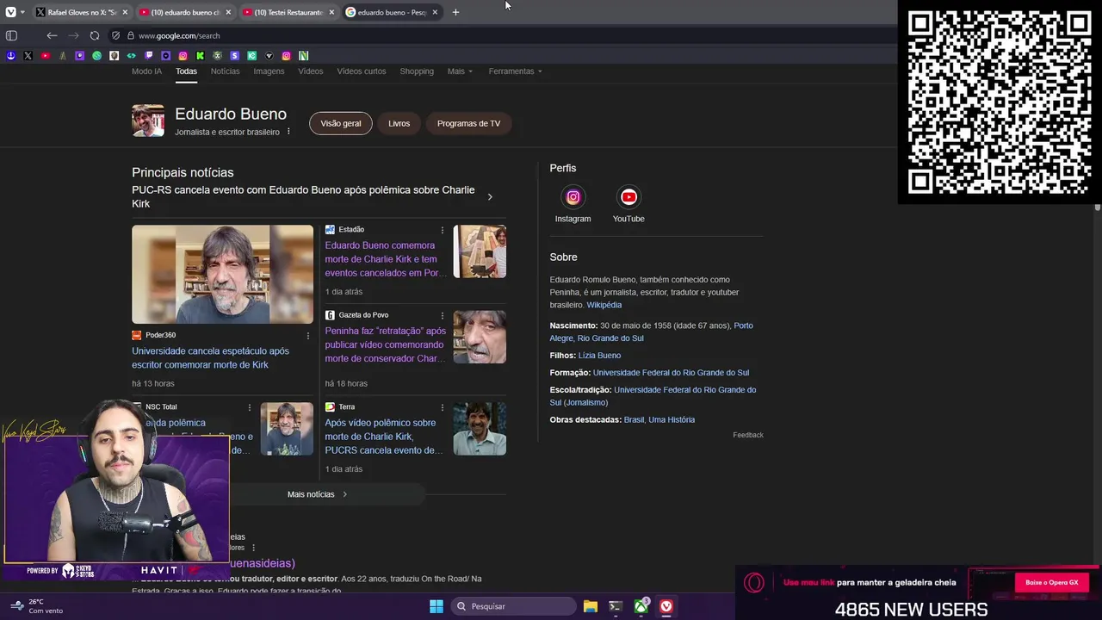Open Terra article options menu
Image resolution: width=1102 pixels, height=620 pixels.
click(443, 407)
